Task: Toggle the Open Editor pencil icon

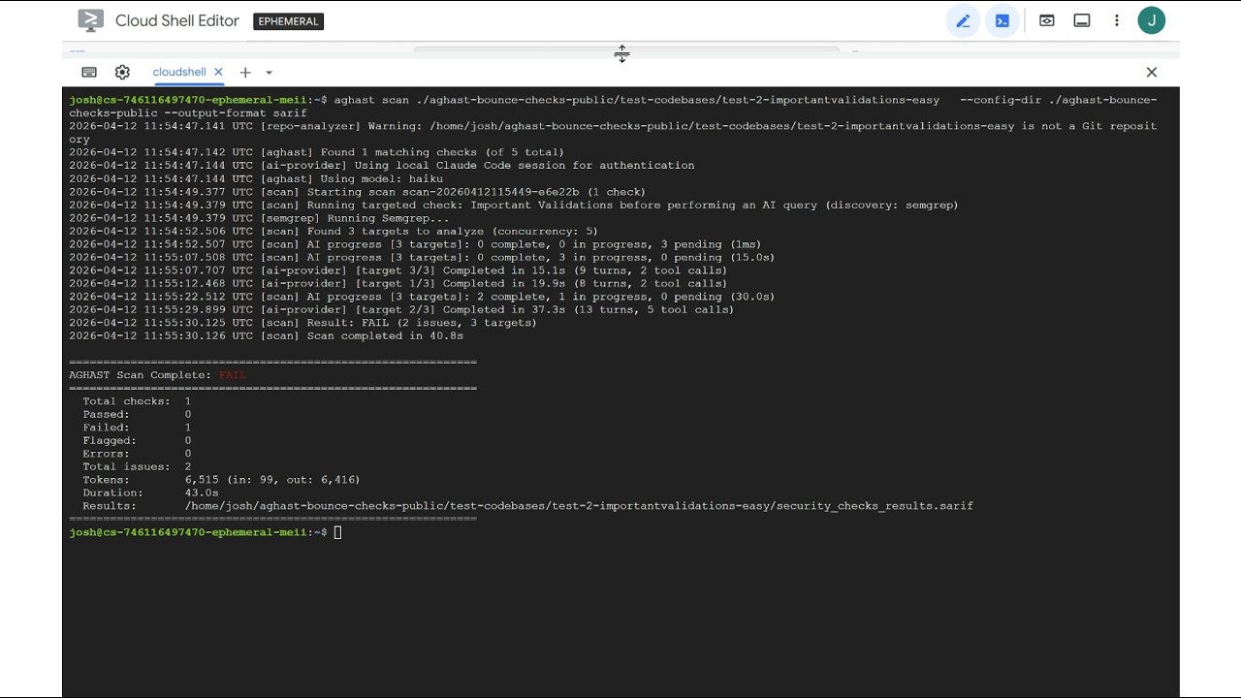Action: [963, 20]
